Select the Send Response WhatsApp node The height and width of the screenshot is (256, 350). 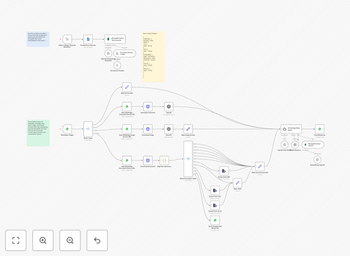(320, 129)
